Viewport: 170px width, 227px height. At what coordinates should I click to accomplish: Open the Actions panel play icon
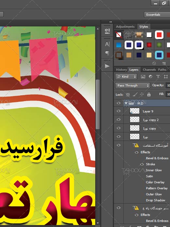pos(107,66)
